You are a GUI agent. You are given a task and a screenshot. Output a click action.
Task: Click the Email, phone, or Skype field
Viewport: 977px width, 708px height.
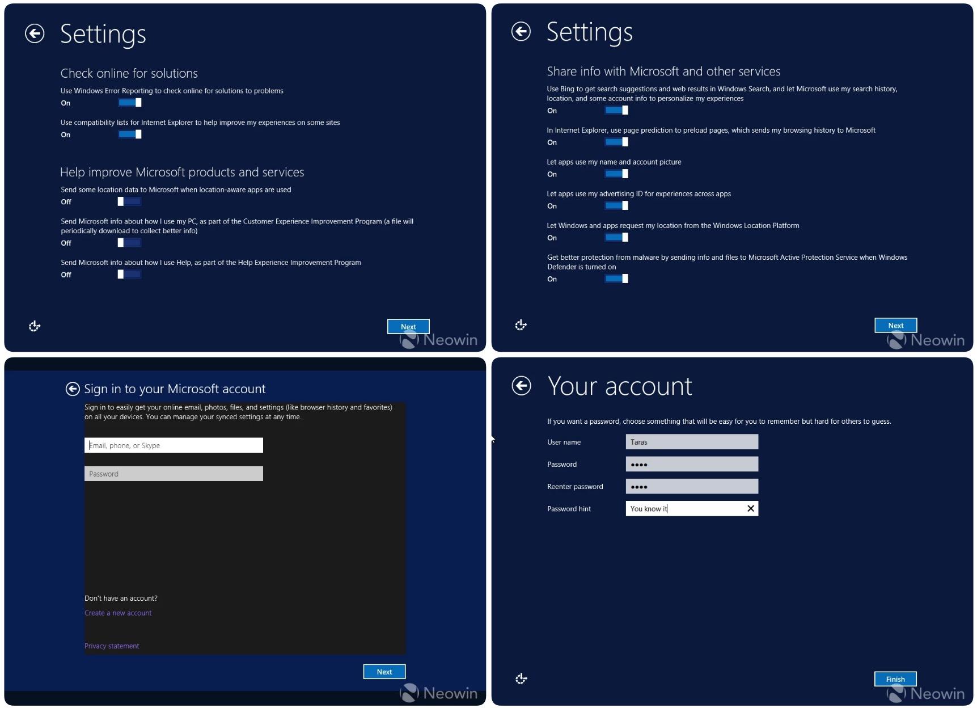click(x=174, y=445)
